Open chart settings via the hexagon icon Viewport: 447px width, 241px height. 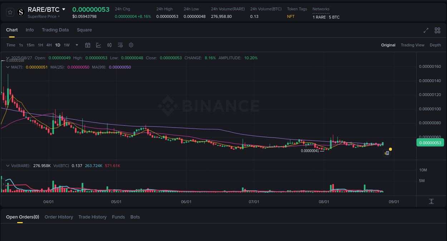131,45
